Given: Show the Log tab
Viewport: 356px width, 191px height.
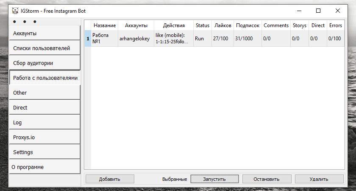Looking at the screenshot, I should pyautogui.click(x=45, y=122).
